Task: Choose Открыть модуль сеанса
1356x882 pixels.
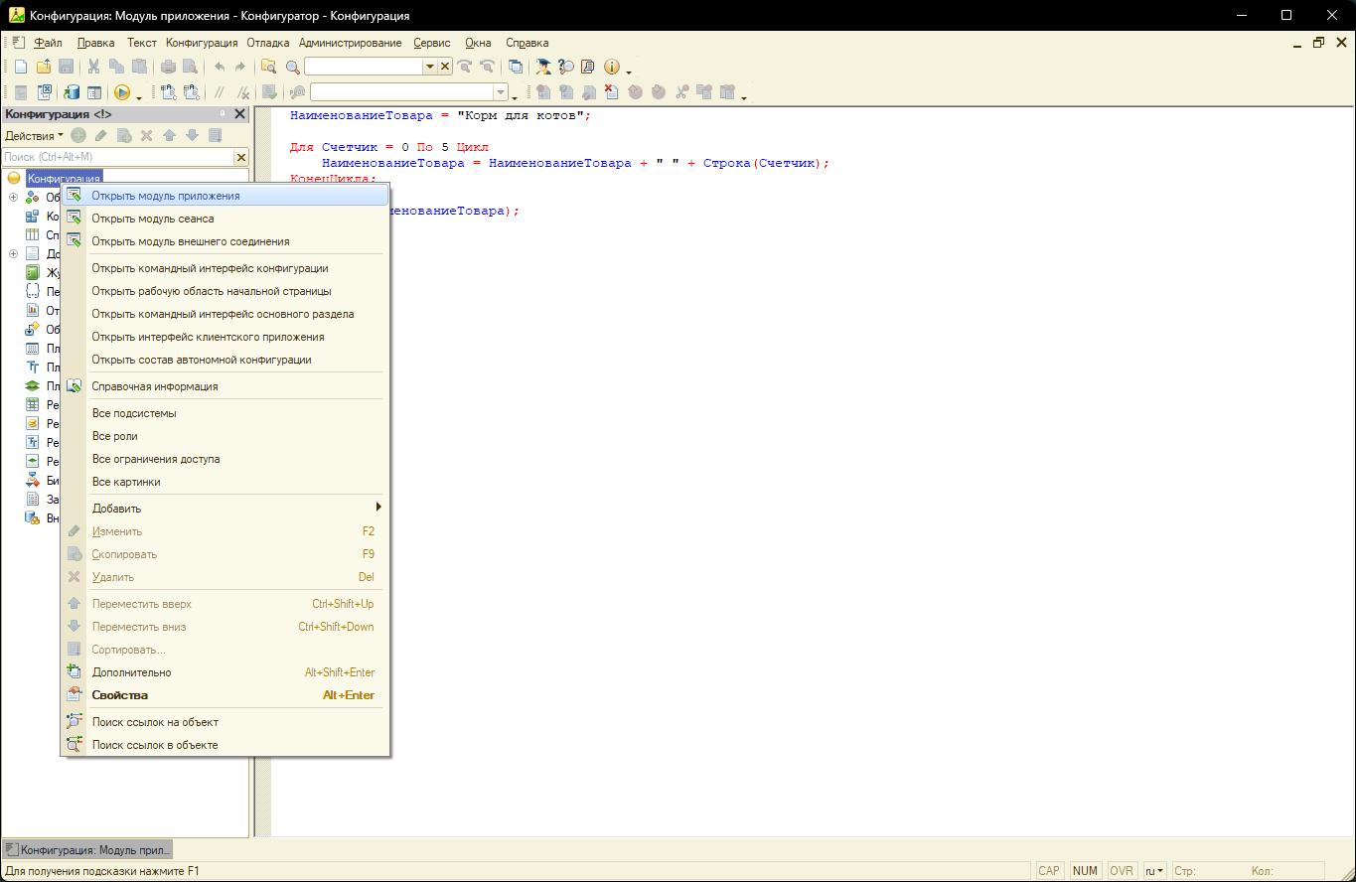Action: point(225,219)
